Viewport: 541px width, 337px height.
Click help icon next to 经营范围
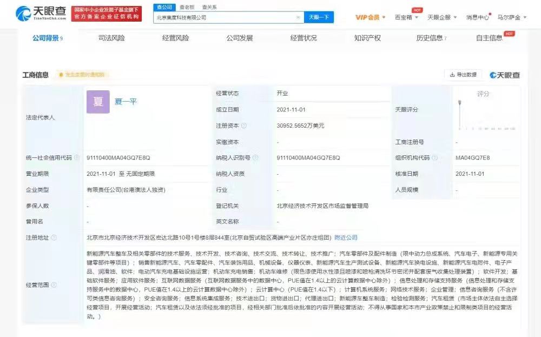[54, 285]
